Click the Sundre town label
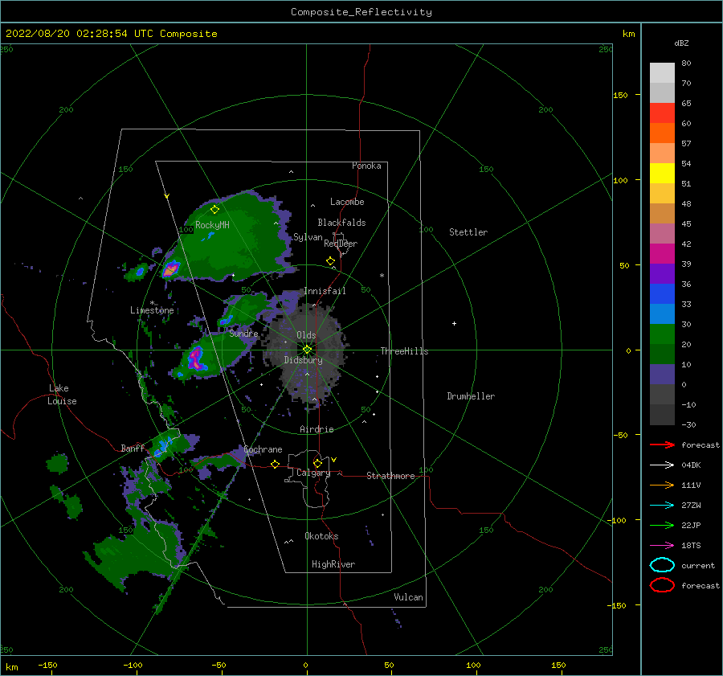The width and height of the screenshot is (723, 676). point(243,333)
